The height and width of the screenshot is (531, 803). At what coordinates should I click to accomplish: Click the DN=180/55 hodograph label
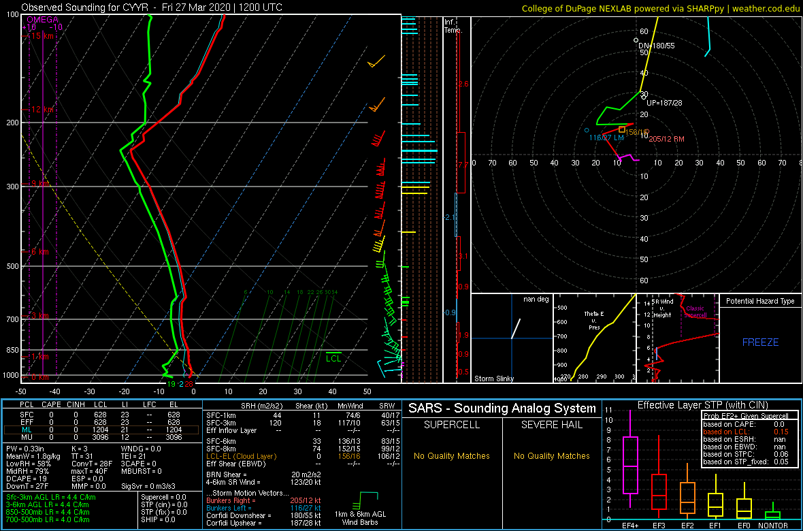[657, 46]
